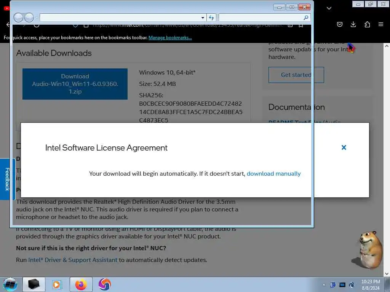Image resolution: width=390 pixels, height=292 pixels.
Task: Click the Available Downloads heading
Action: 54,53
